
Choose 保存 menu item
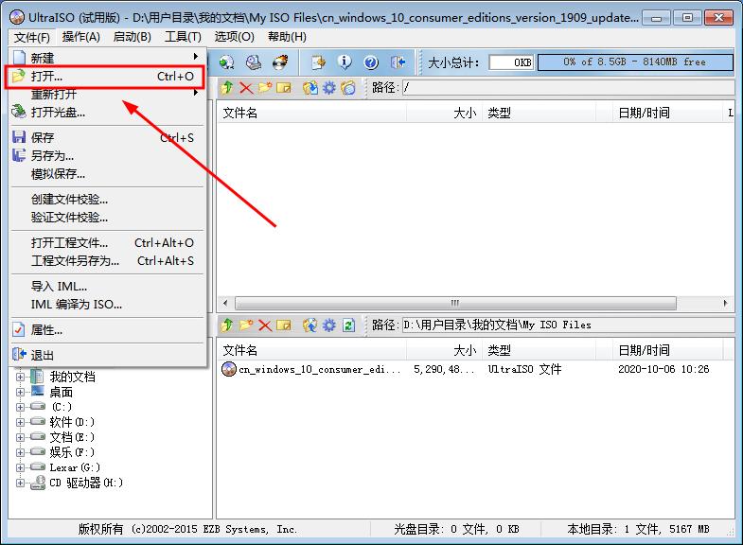tap(108, 138)
